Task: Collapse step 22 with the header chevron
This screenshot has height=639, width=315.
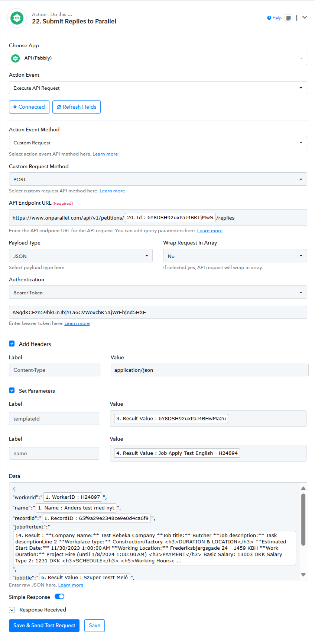Action: coord(305,17)
